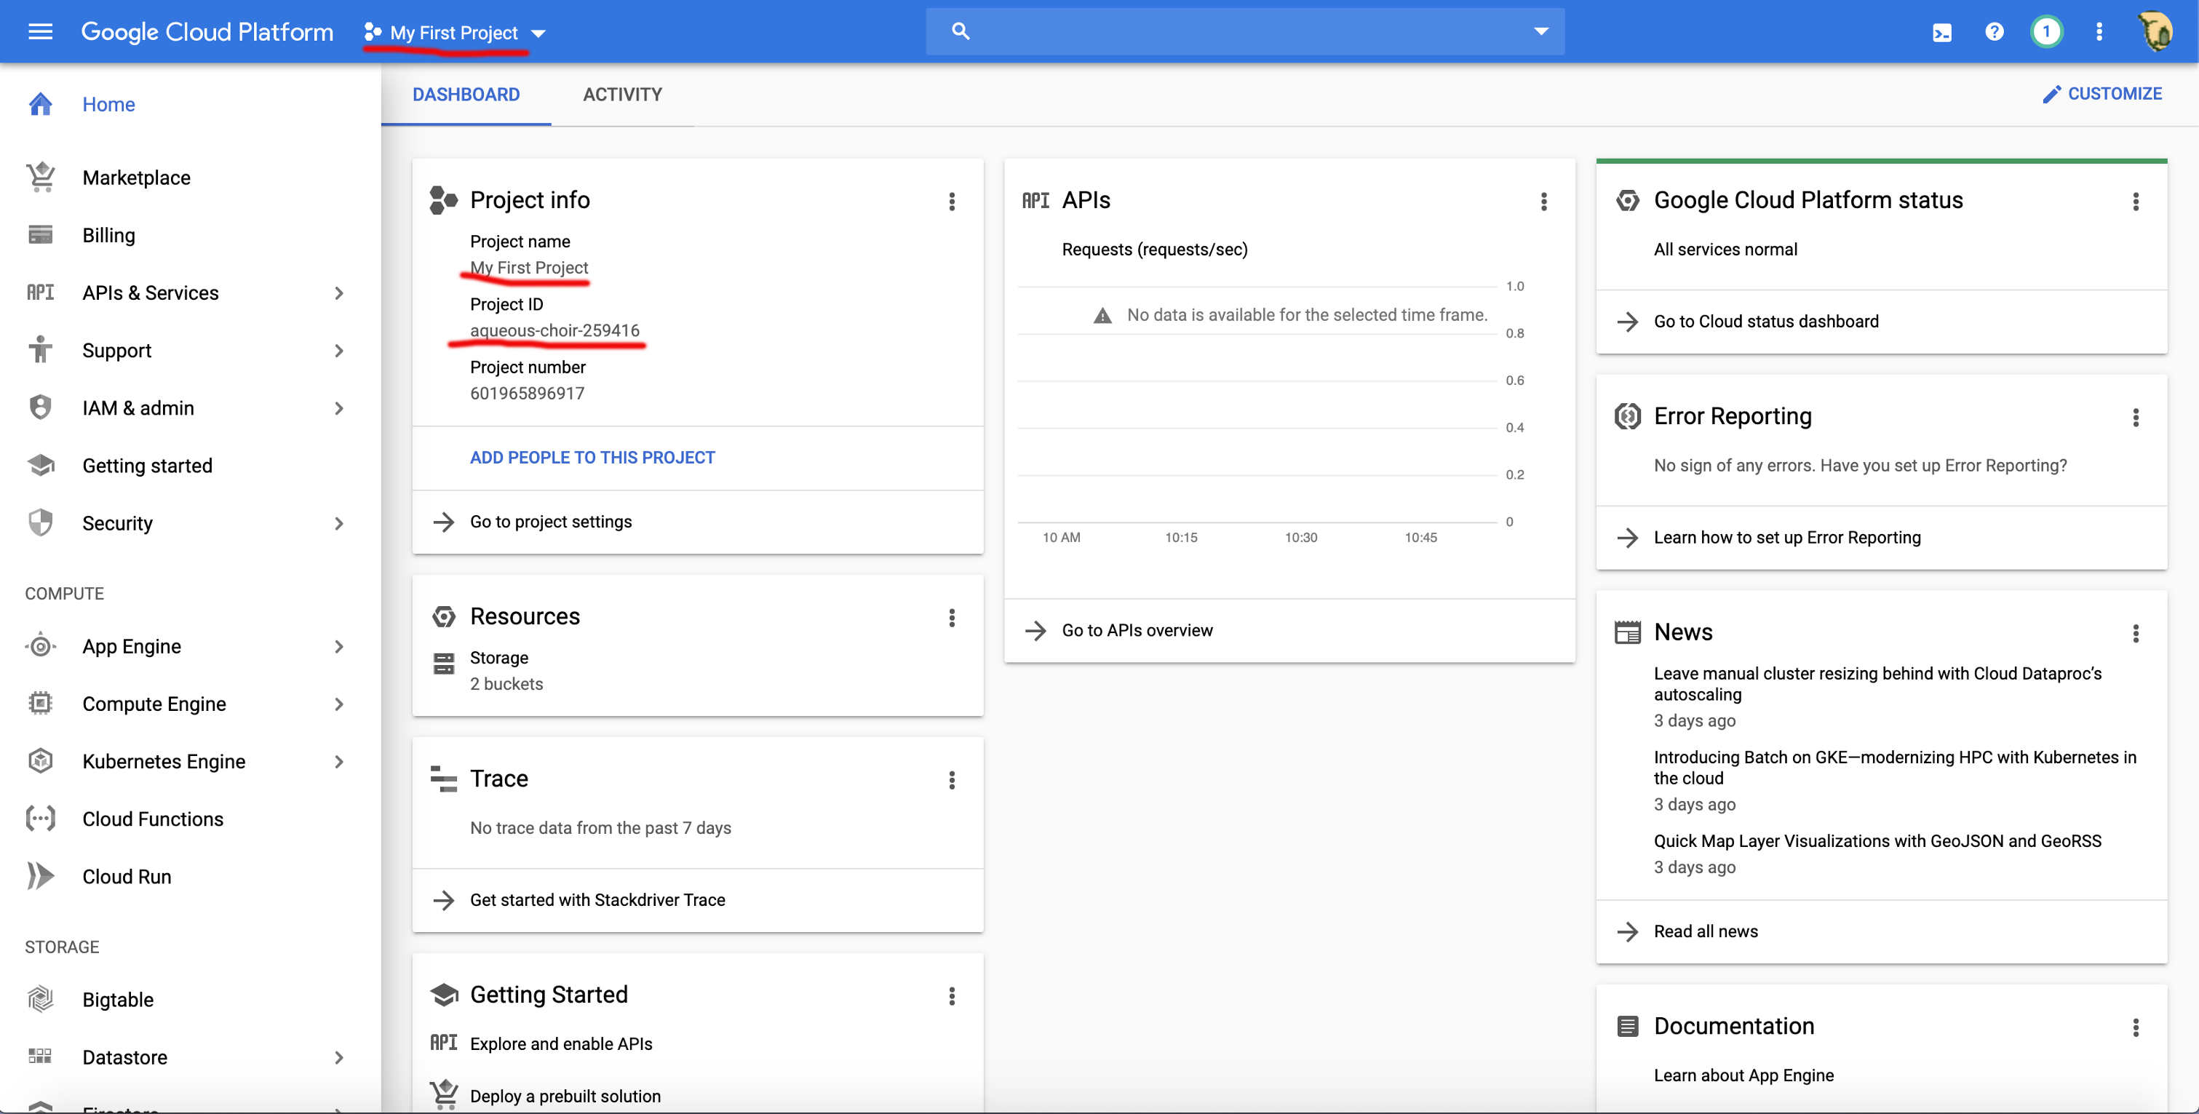
Task: Open the APIs card three-dot menu
Action: 1543,202
